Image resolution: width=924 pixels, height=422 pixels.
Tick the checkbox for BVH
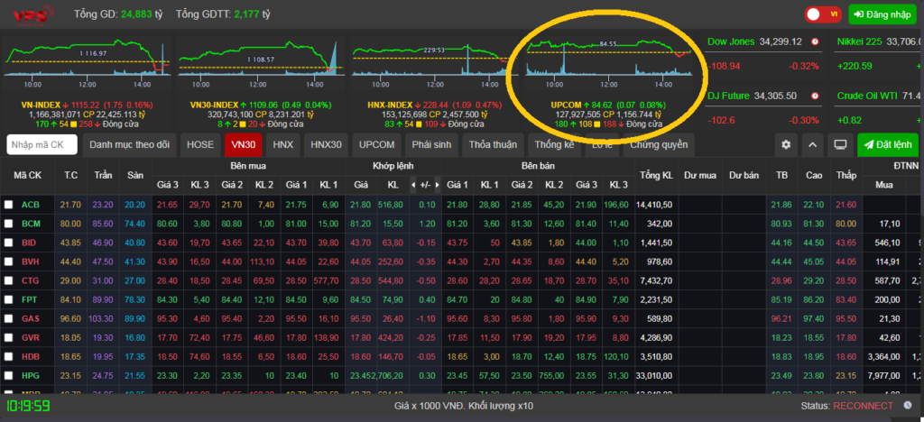coord(8,261)
